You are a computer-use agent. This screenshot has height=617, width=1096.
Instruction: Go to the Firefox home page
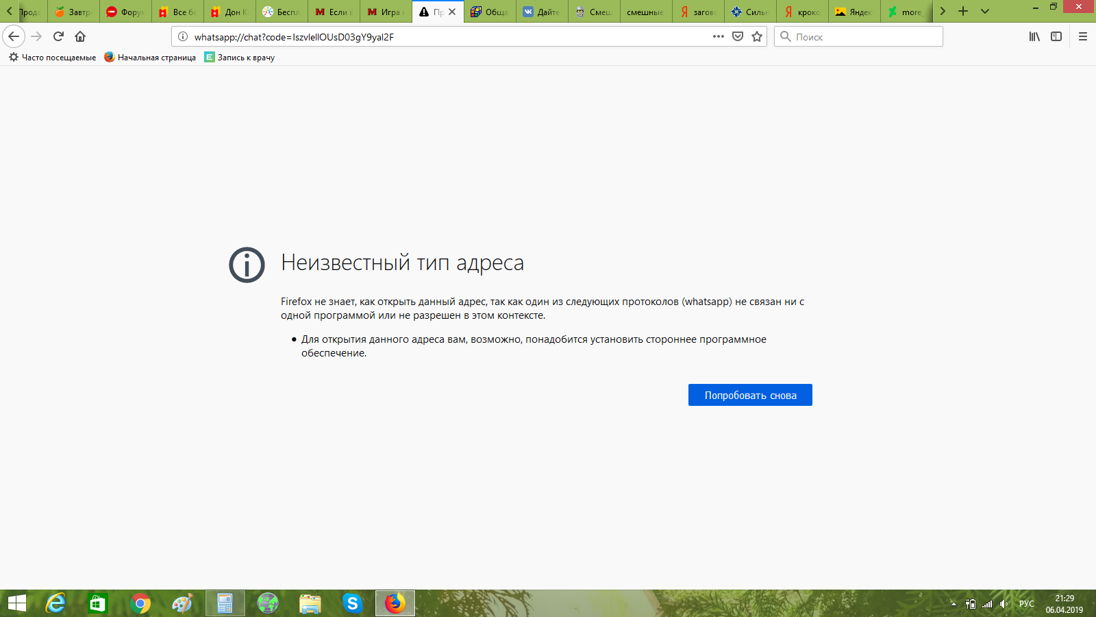coord(80,36)
